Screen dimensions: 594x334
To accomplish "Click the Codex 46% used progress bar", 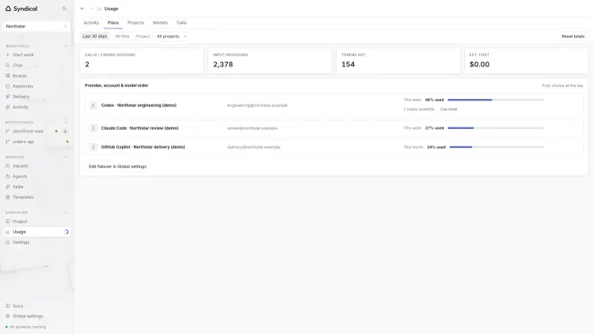I will coord(496,100).
